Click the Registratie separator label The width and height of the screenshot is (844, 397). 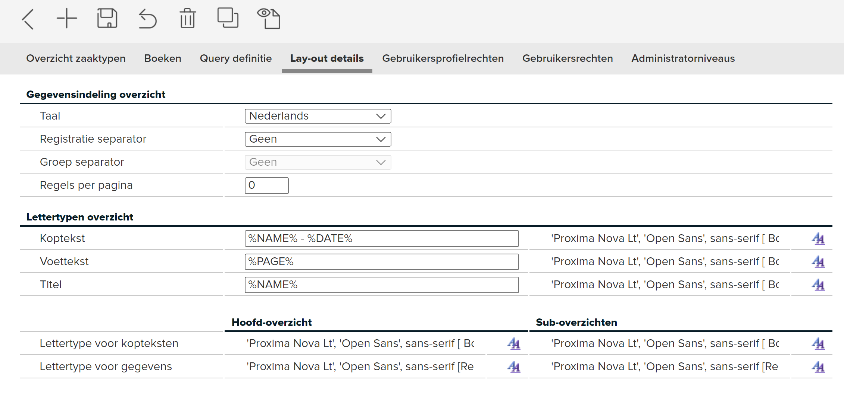click(x=93, y=139)
